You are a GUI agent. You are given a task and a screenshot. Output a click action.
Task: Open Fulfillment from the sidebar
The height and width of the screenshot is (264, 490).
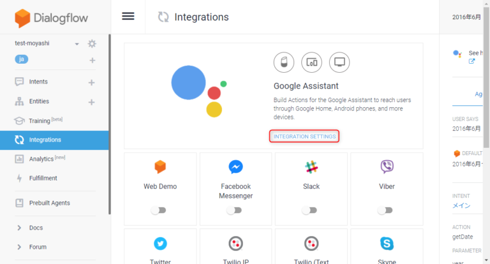[43, 178]
